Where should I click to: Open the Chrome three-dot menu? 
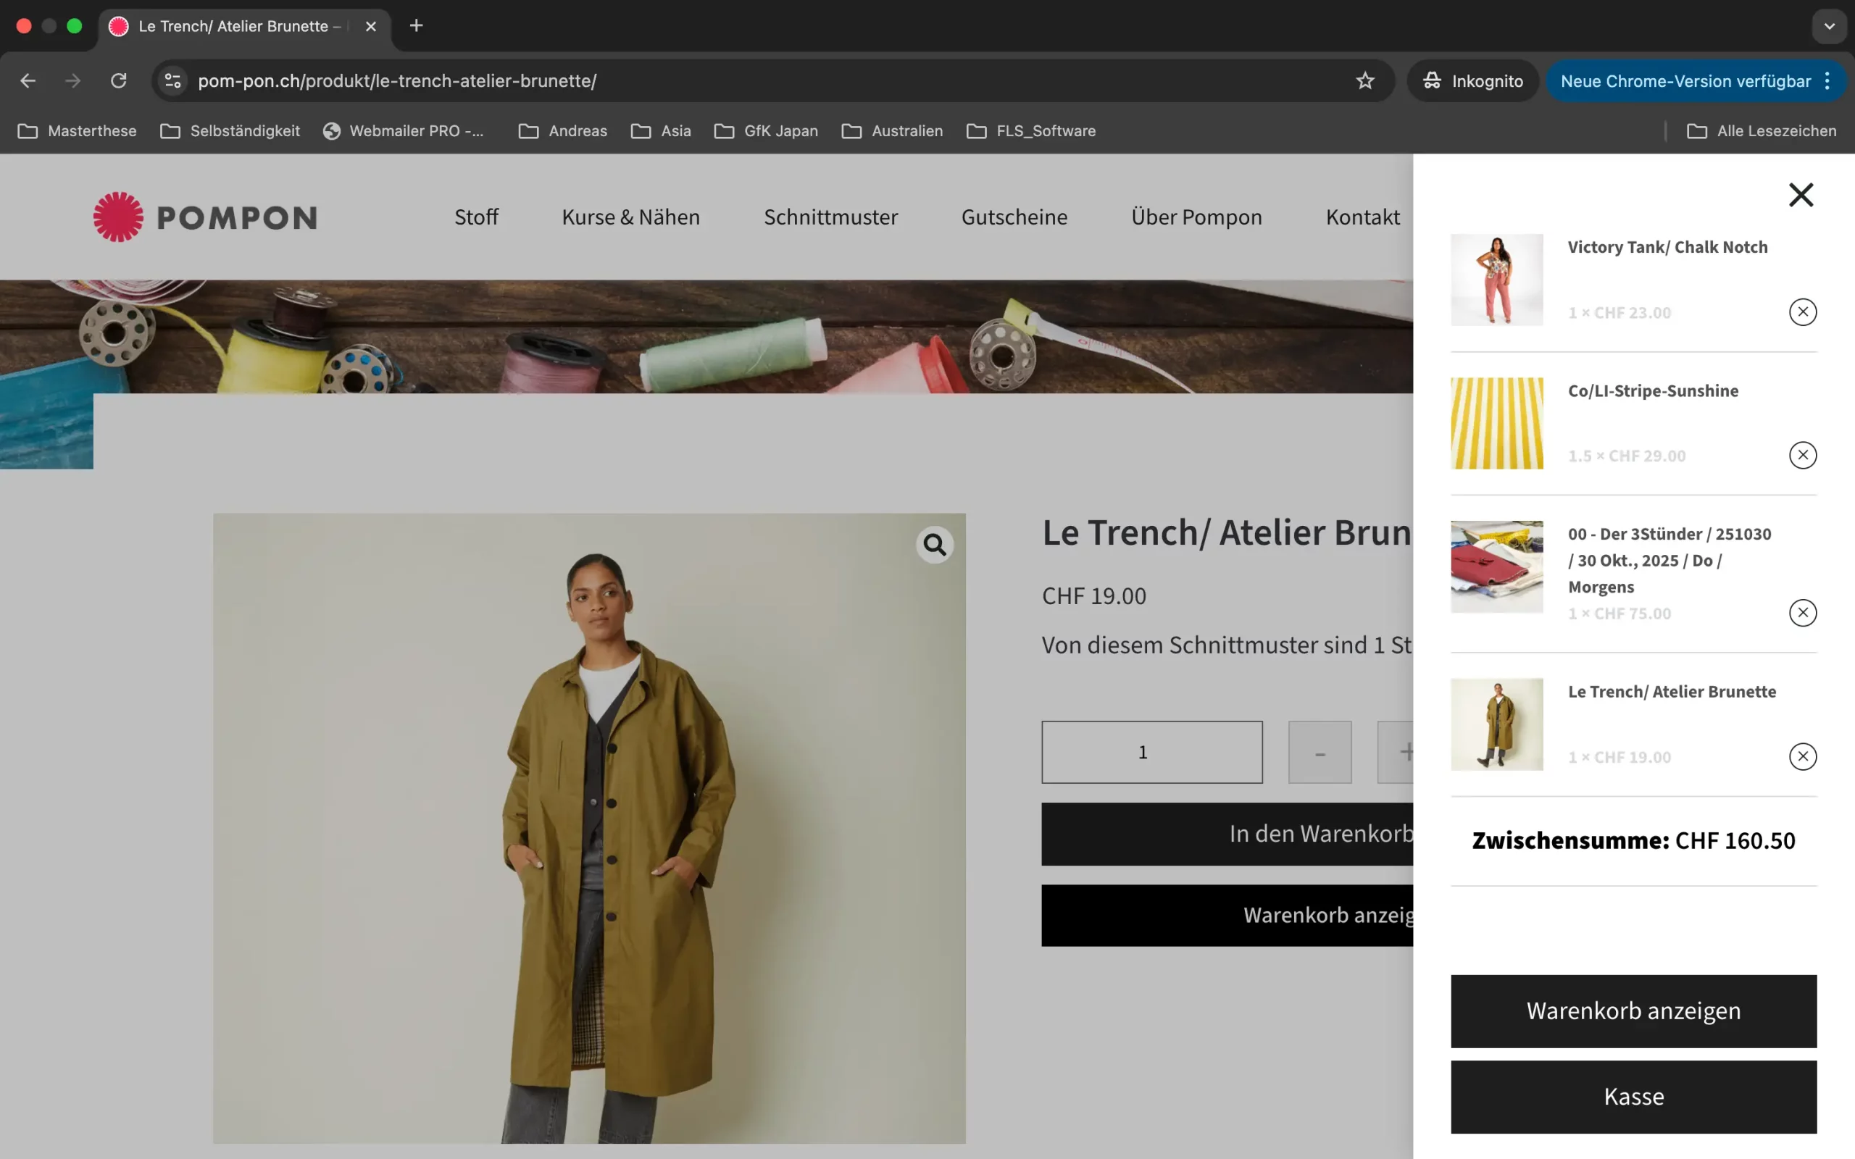(1828, 80)
